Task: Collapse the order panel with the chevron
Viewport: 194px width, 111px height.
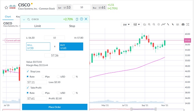Action: [x=24, y=19]
